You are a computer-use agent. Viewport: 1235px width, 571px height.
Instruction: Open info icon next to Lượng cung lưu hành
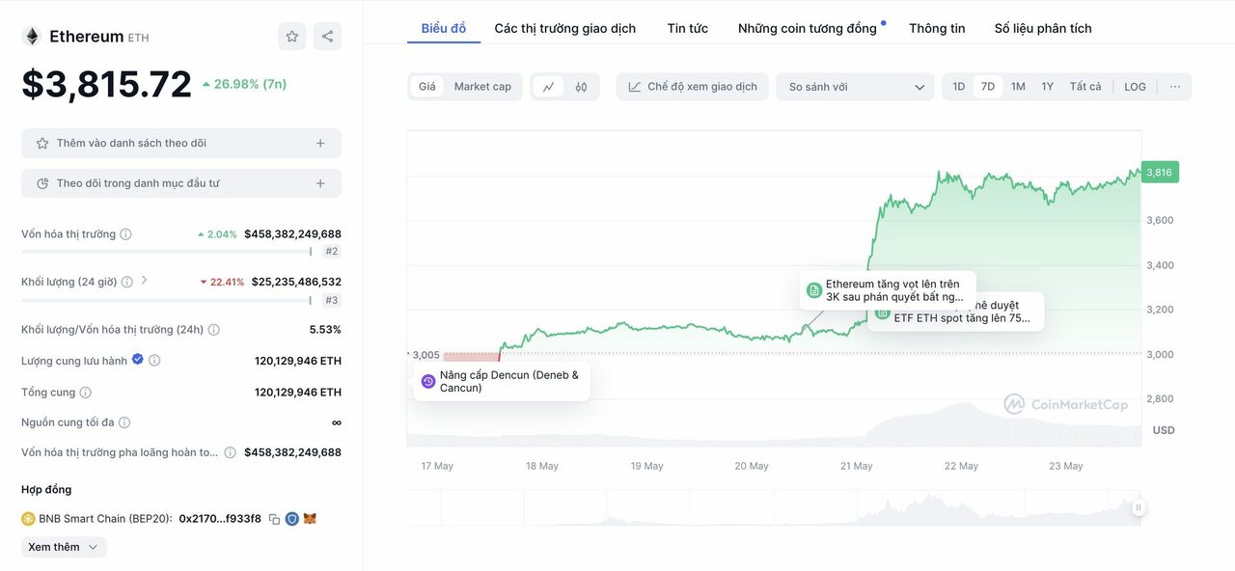154,361
